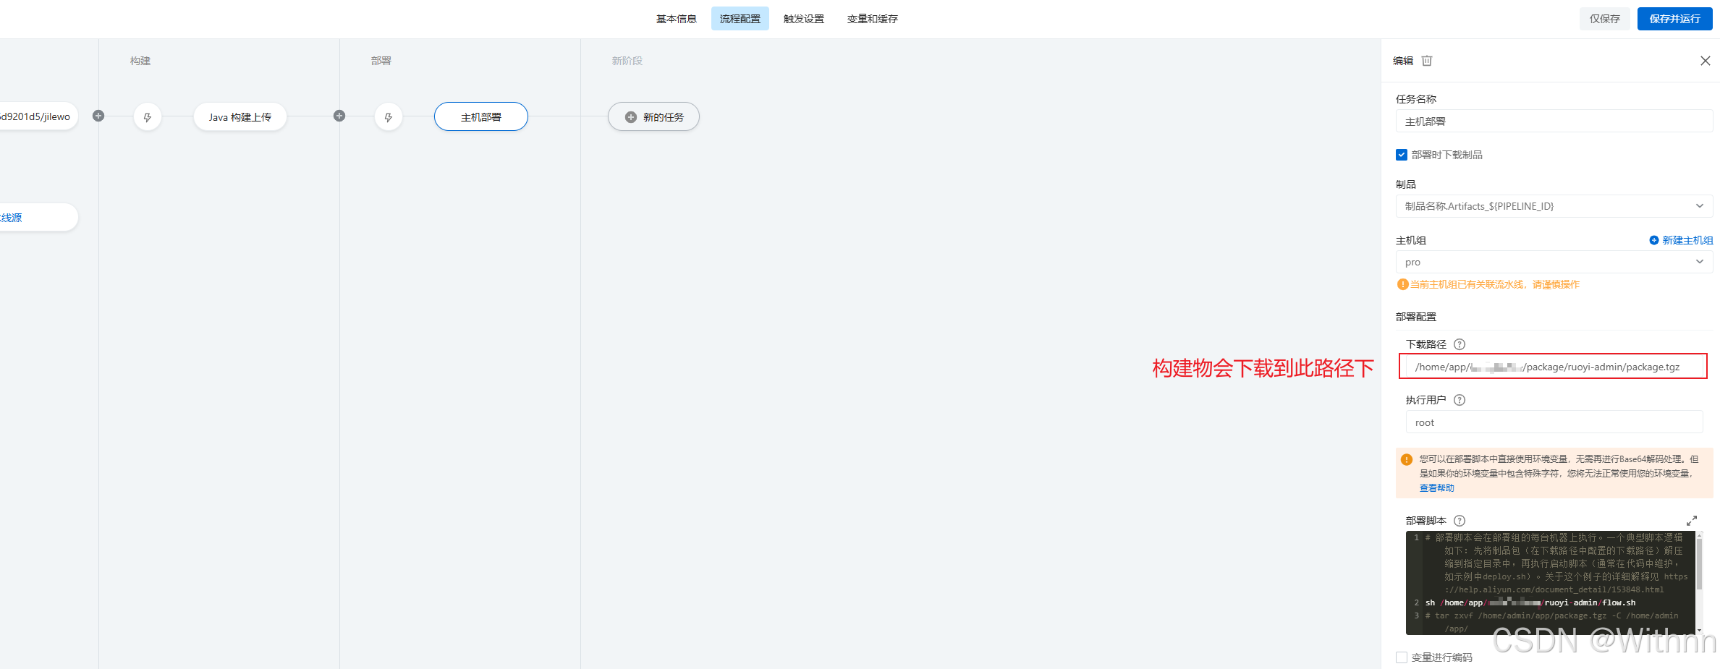Viewport: 1720px width, 669px height.
Task: Delete the task using the trash icon
Action: pos(1426,61)
